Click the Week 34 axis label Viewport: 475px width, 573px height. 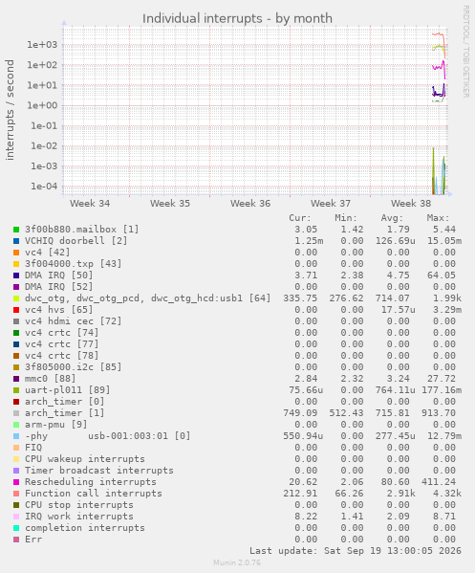[90, 203]
